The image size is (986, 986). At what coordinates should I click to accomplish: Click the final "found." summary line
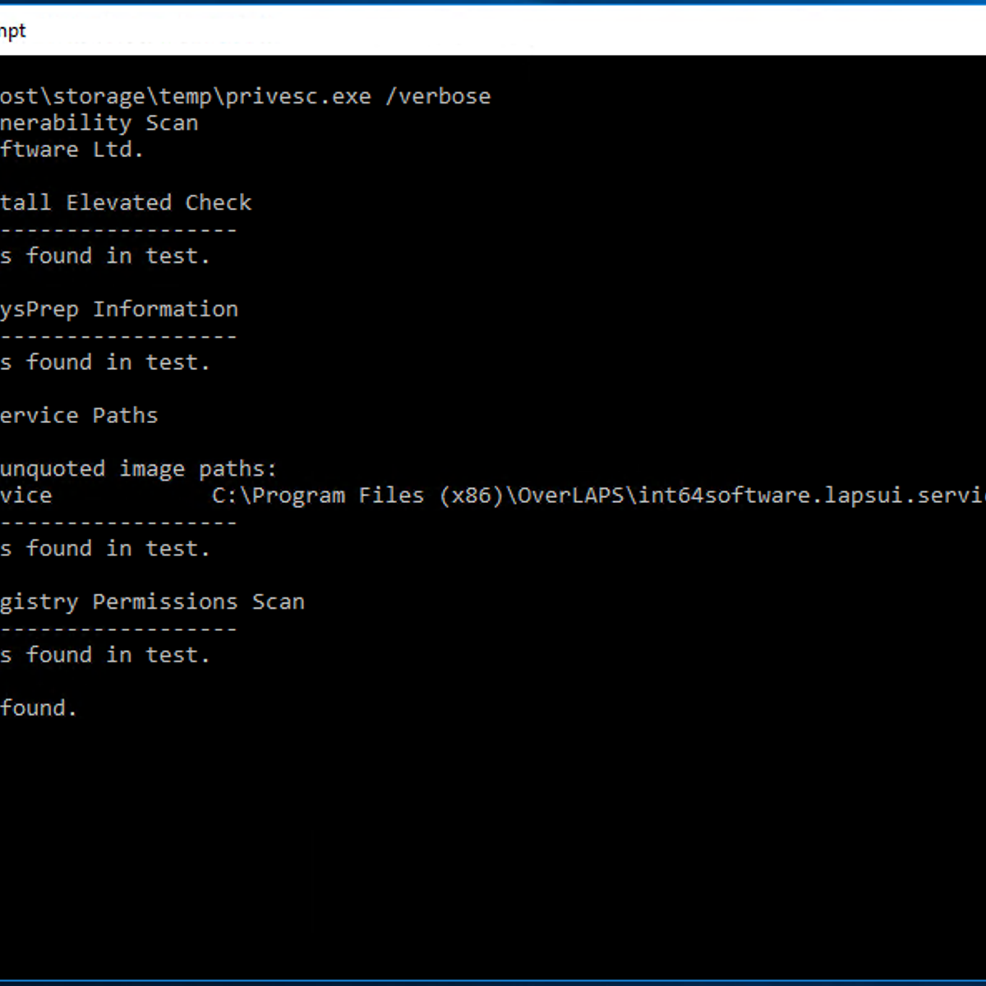click(x=39, y=708)
